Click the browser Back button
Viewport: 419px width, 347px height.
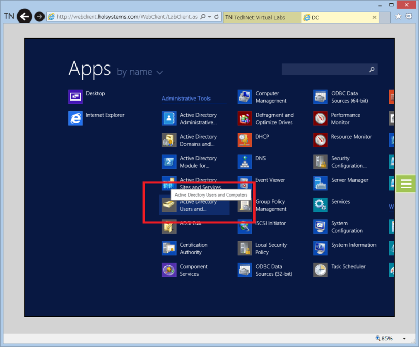25,17
